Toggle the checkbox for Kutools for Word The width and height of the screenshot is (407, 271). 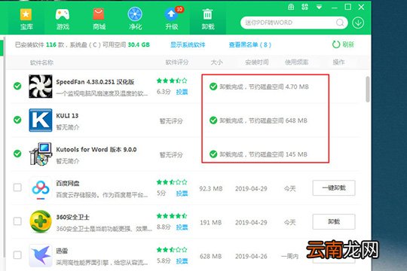pos(17,154)
